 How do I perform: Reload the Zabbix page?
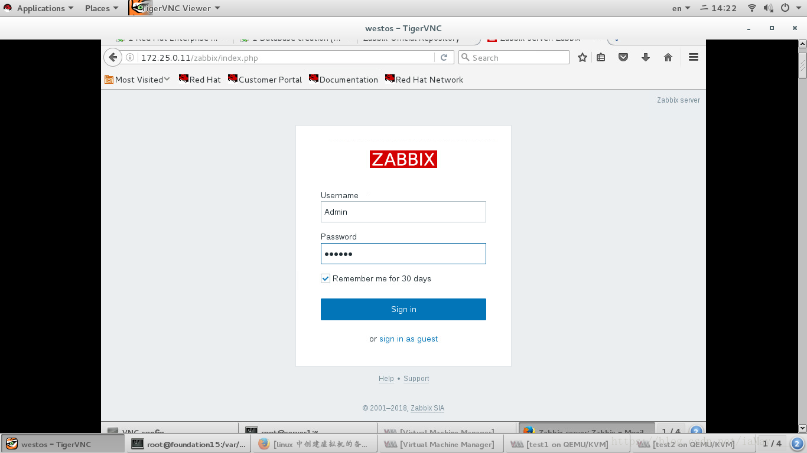tap(444, 57)
